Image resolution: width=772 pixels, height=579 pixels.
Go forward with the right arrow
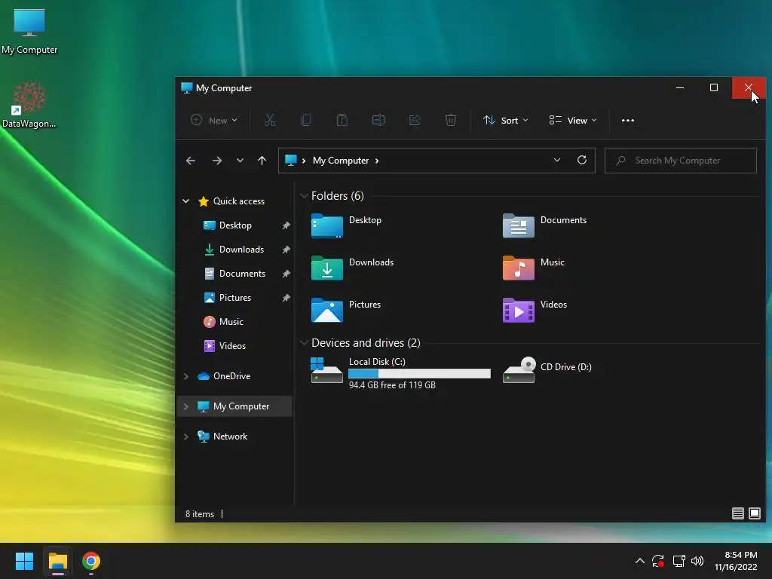(x=216, y=161)
